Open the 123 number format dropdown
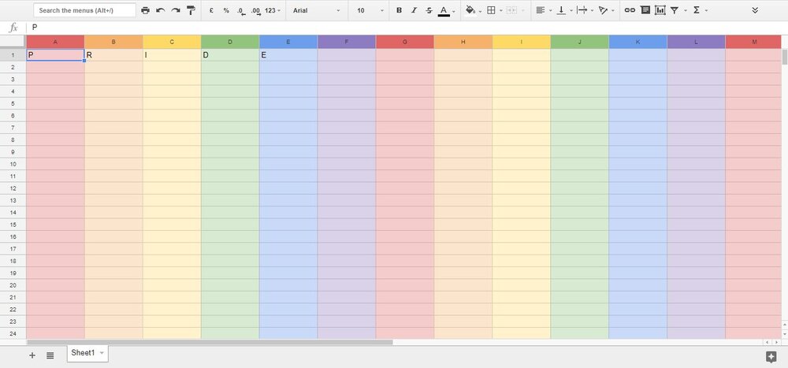This screenshot has height=368, width=788. click(273, 10)
